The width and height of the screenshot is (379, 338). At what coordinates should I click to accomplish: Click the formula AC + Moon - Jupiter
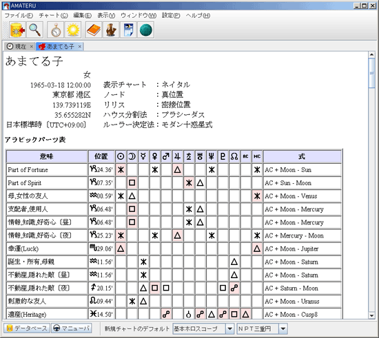click(x=291, y=249)
